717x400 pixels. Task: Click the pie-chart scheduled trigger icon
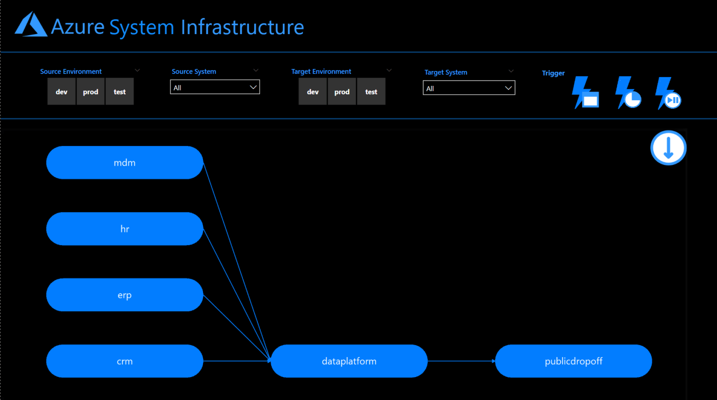[x=627, y=92]
